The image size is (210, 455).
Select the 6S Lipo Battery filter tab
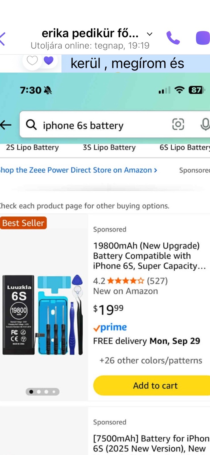click(x=184, y=148)
